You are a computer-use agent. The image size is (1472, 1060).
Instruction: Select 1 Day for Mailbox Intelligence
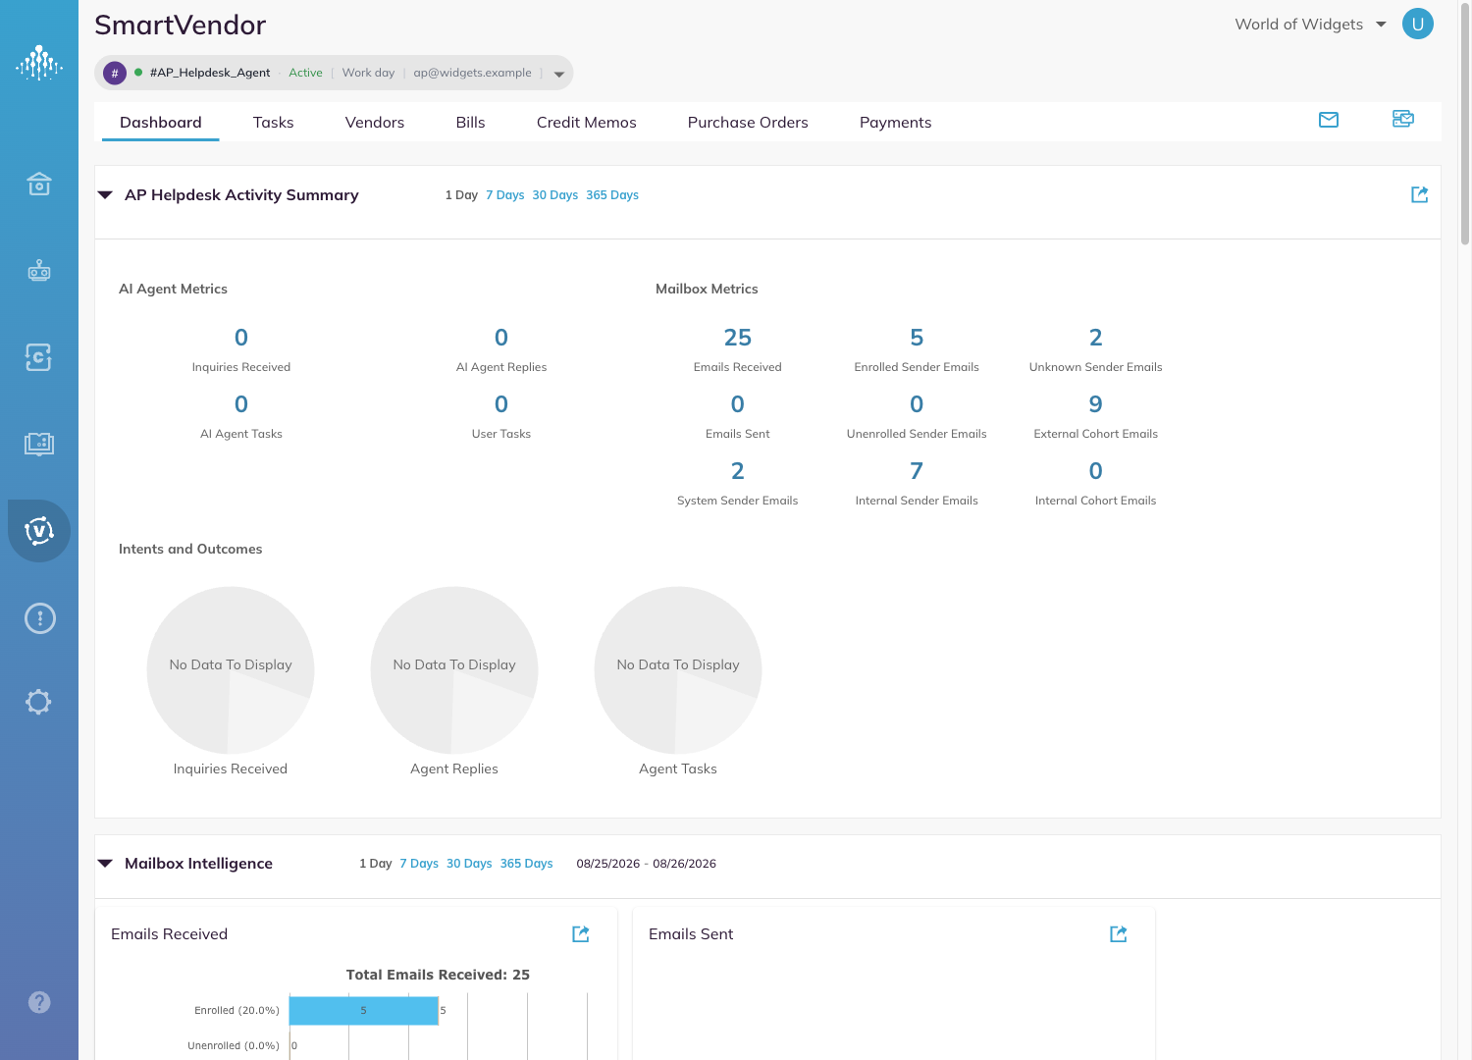(x=376, y=864)
